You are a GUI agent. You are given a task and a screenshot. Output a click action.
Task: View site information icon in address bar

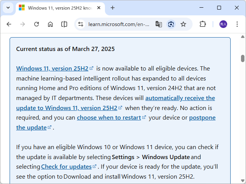[x=81, y=24]
